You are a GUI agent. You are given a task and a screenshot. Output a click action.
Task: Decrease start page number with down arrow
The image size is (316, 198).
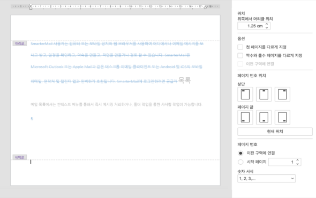[x=298, y=164]
